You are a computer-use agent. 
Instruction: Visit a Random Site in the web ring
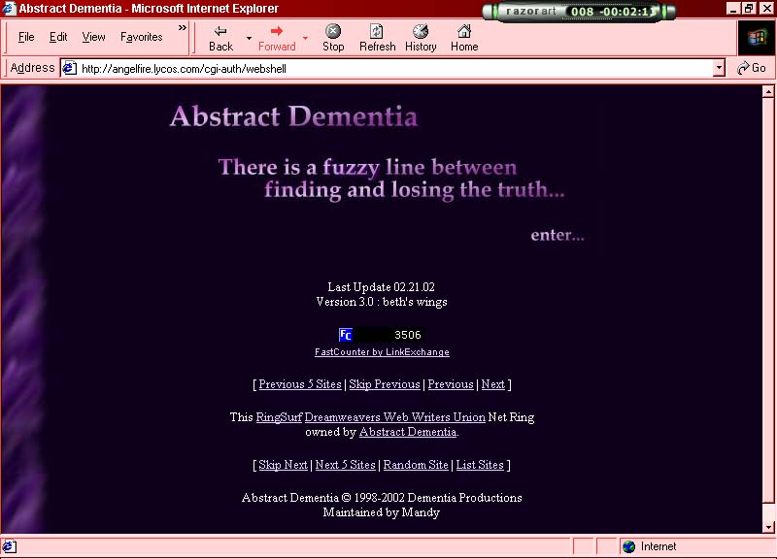[416, 465]
